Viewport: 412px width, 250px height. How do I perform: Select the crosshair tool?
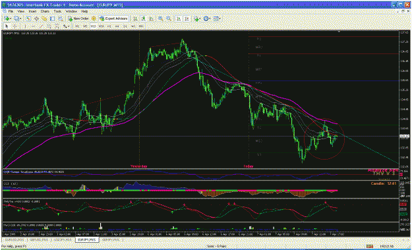pos(15,26)
